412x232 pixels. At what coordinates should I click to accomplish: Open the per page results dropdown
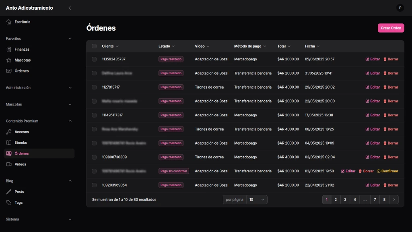pos(257,199)
